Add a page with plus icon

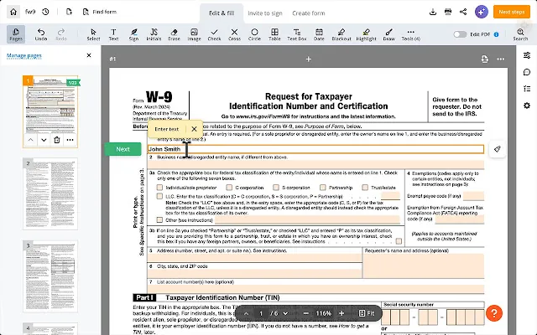(309, 59)
